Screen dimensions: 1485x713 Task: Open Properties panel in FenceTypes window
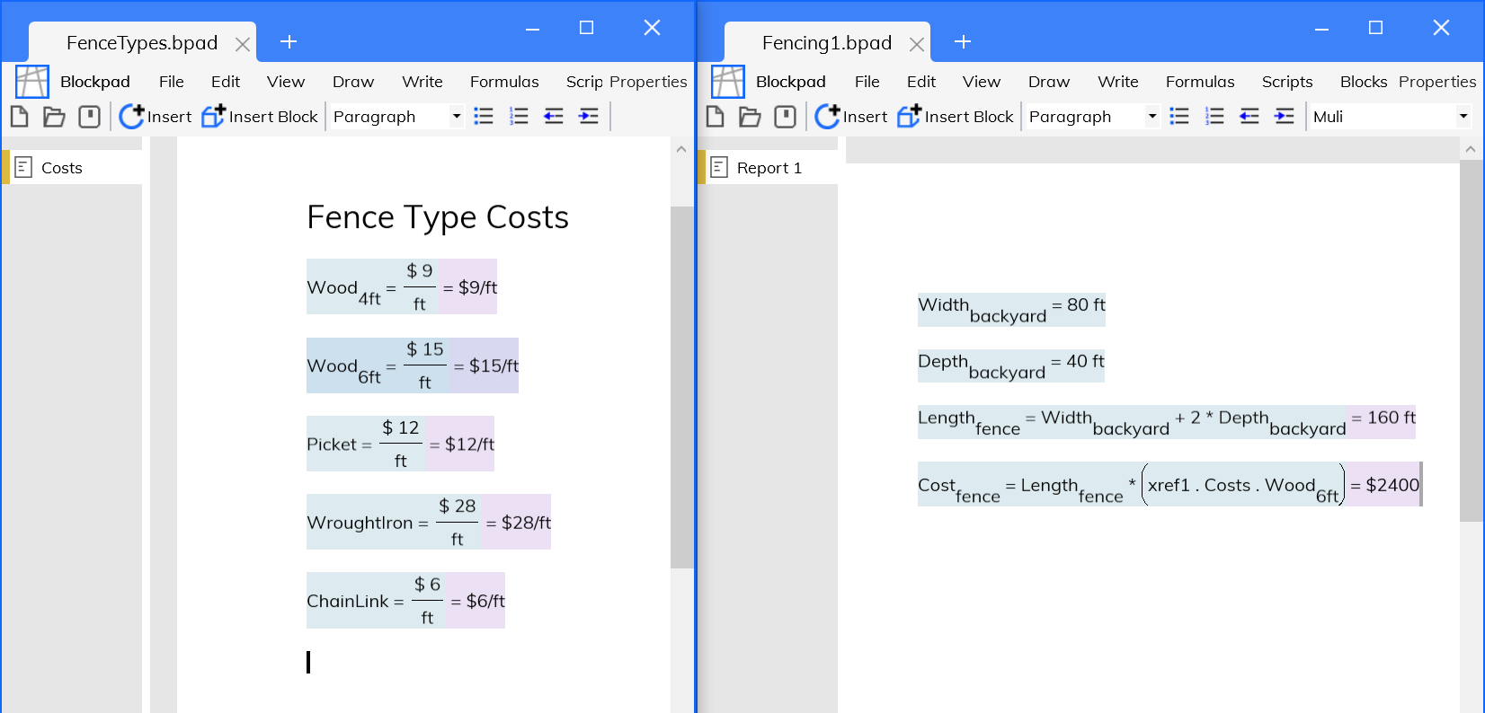648,82
